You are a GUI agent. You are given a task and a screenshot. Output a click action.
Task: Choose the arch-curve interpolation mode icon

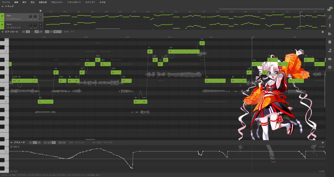click(x=53, y=143)
